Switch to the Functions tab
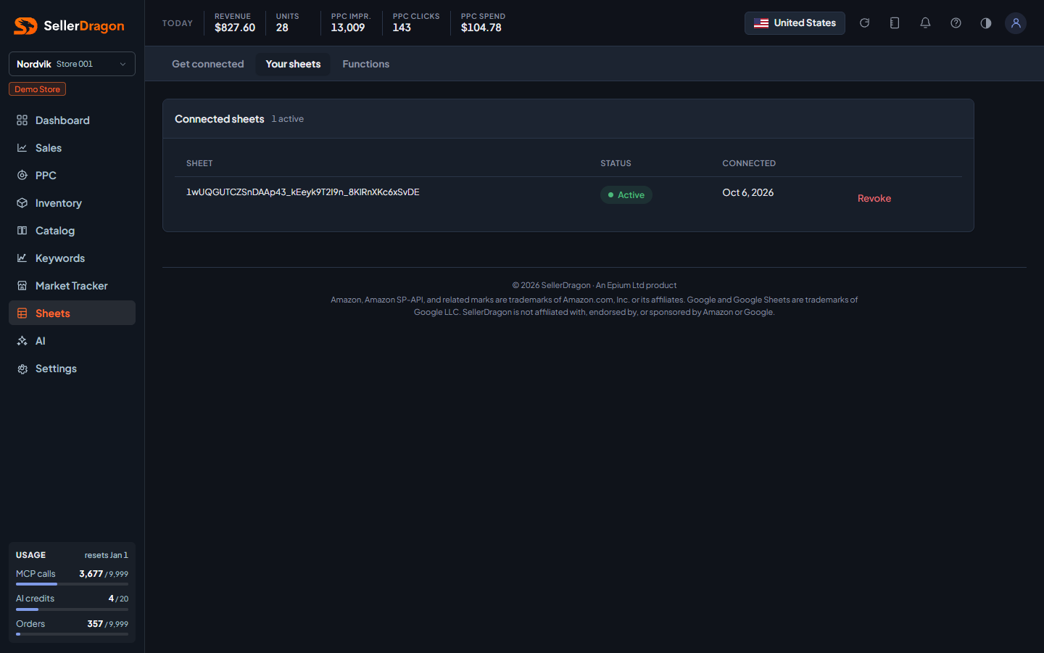Screen dimensions: 1044x653 coord(366,64)
